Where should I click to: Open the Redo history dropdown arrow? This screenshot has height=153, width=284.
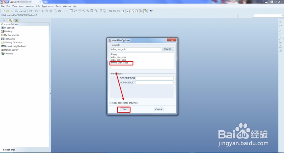pos(39,11)
